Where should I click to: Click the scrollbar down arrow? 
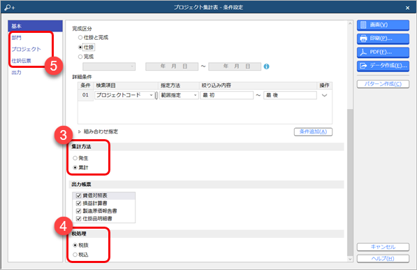coord(350,259)
